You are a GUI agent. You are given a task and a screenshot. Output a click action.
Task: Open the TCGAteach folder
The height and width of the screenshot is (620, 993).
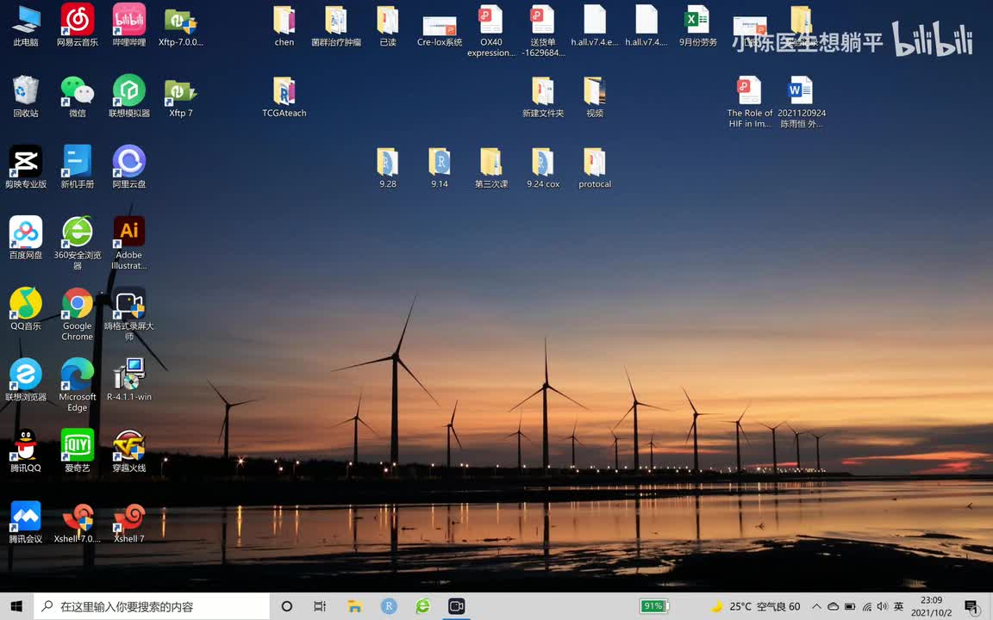click(x=284, y=92)
